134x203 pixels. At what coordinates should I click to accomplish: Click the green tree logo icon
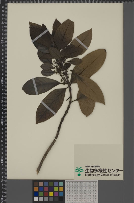79,172
